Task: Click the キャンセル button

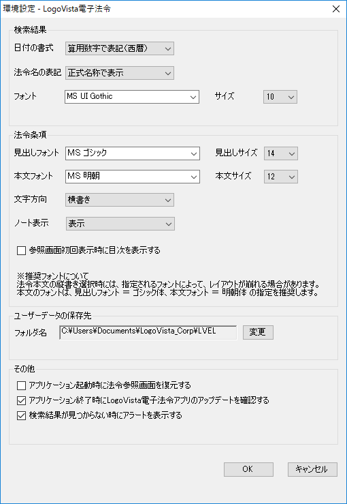Action: (312, 469)
